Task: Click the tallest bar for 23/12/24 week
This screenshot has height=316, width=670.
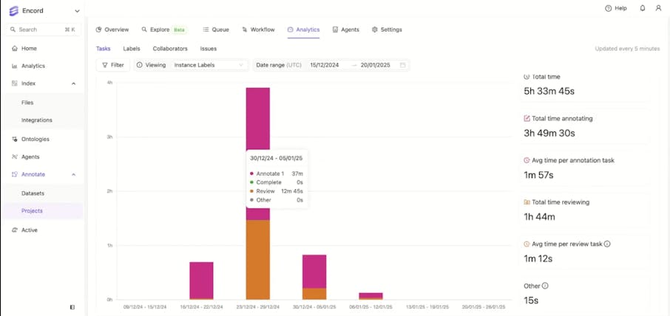Action: coord(257,192)
